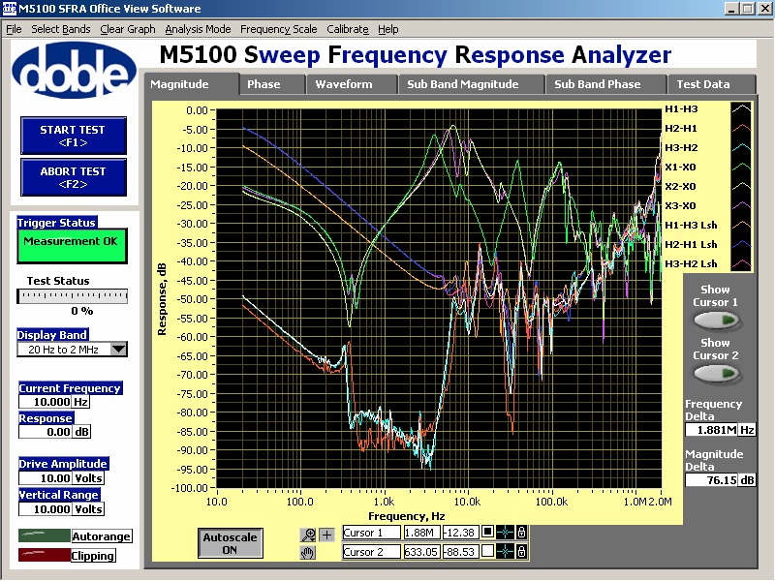The image size is (775, 581).
Task: Toggle the Autoscale ON button
Action: coord(230,543)
